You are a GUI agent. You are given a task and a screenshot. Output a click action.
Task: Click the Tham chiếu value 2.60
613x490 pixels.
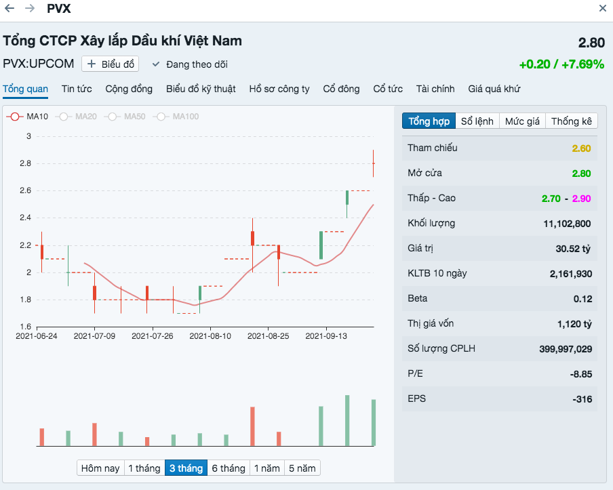581,148
